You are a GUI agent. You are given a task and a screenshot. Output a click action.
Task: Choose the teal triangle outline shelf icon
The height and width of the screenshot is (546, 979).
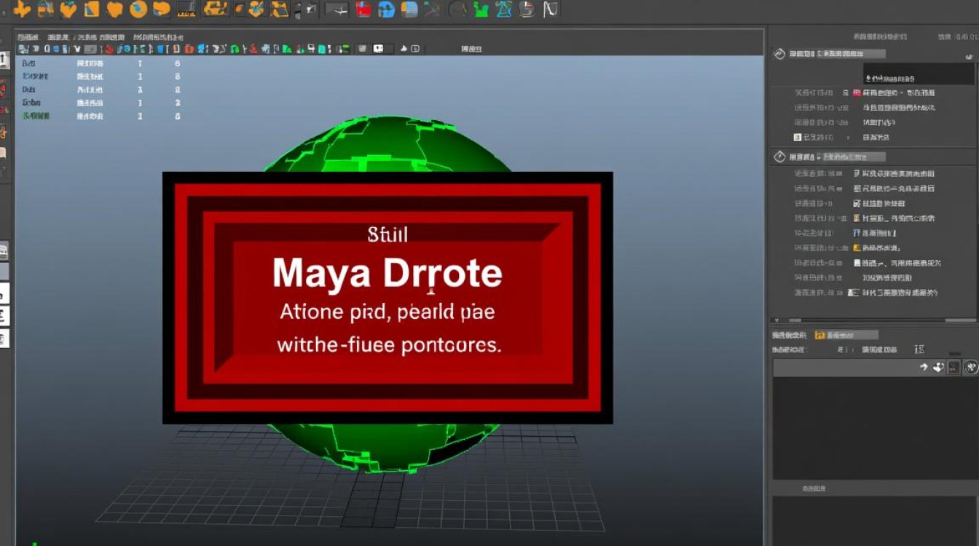(504, 9)
